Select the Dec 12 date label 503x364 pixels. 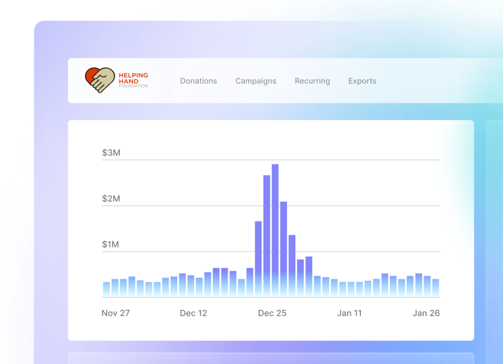193,313
